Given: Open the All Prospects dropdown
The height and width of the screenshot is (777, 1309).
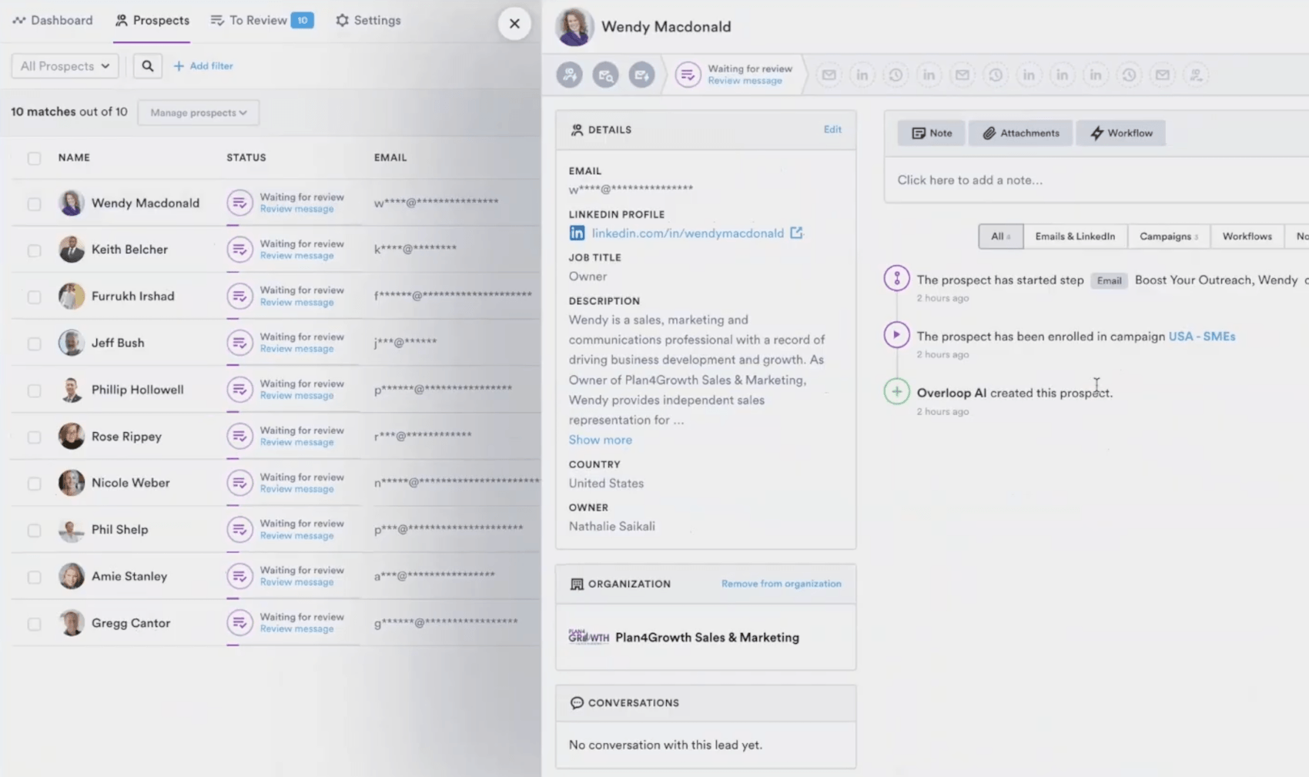Looking at the screenshot, I should pyautogui.click(x=65, y=66).
